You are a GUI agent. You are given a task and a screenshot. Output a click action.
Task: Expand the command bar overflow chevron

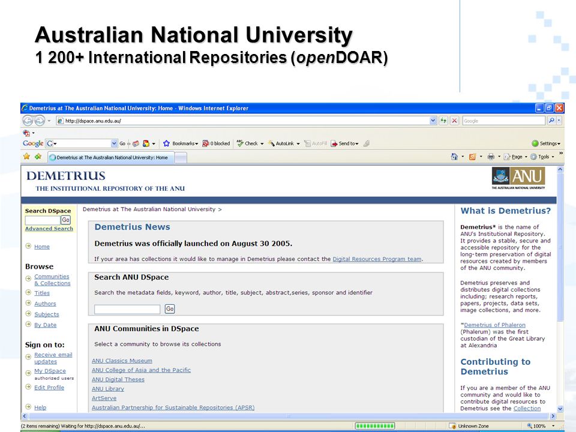[561, 153]
